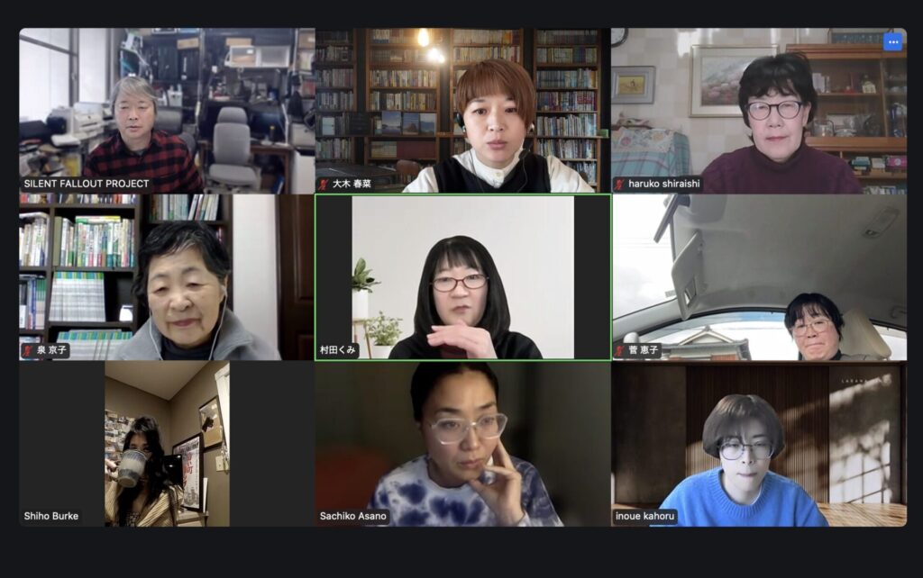
Task: Click muted mic icon beside haruko shiraishi
Action: [x=619, y=184]
